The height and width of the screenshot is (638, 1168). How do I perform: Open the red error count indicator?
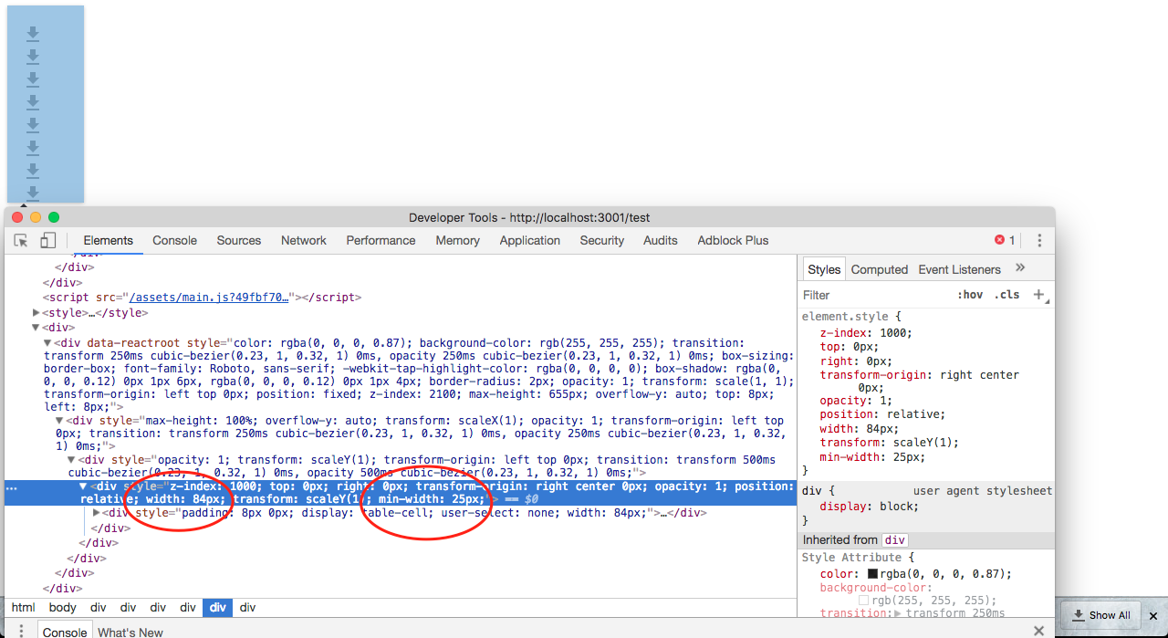click(1005, 240)
